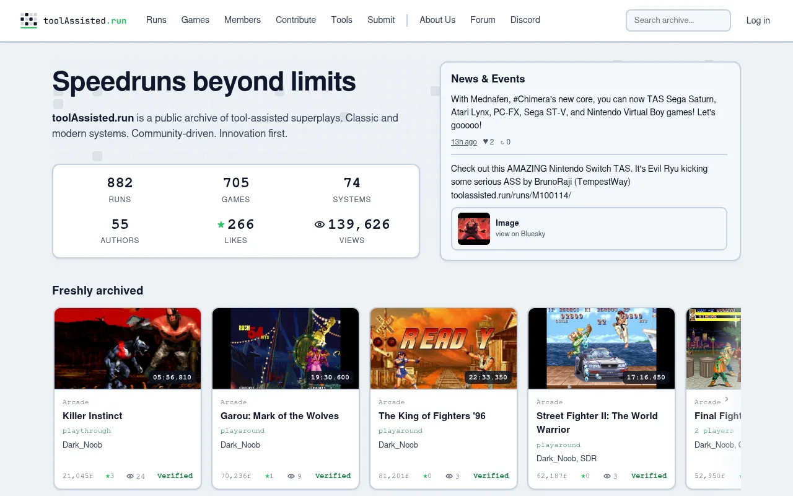Click the 882 Runs statistic

(x=120, y=190)
